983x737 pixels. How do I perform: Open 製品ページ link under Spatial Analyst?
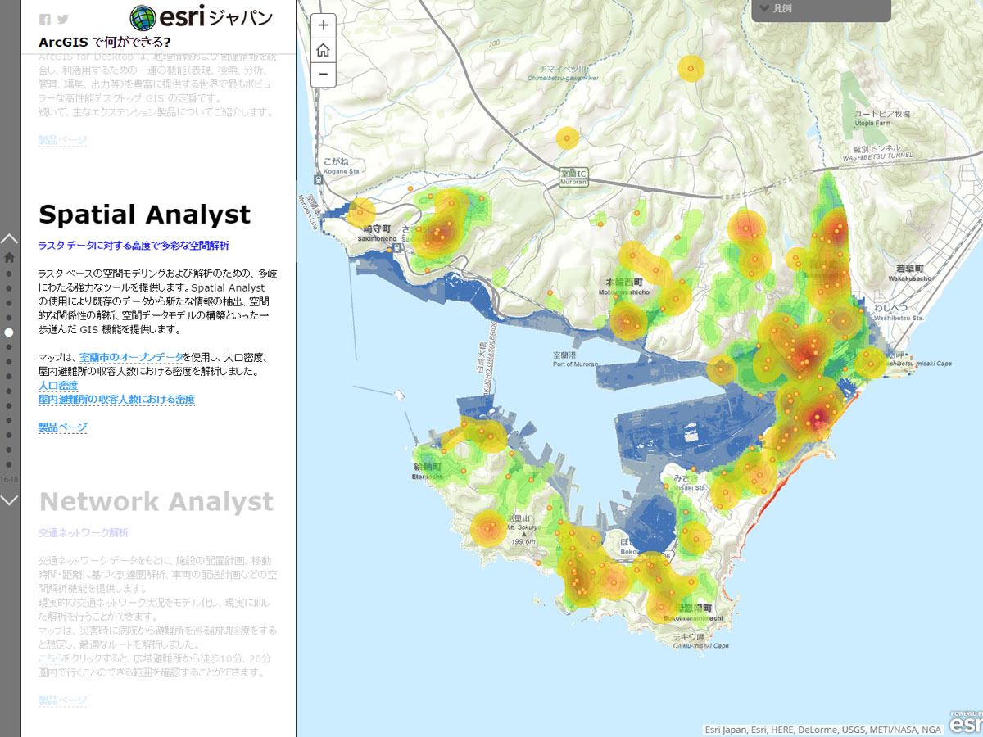(62, 427)
